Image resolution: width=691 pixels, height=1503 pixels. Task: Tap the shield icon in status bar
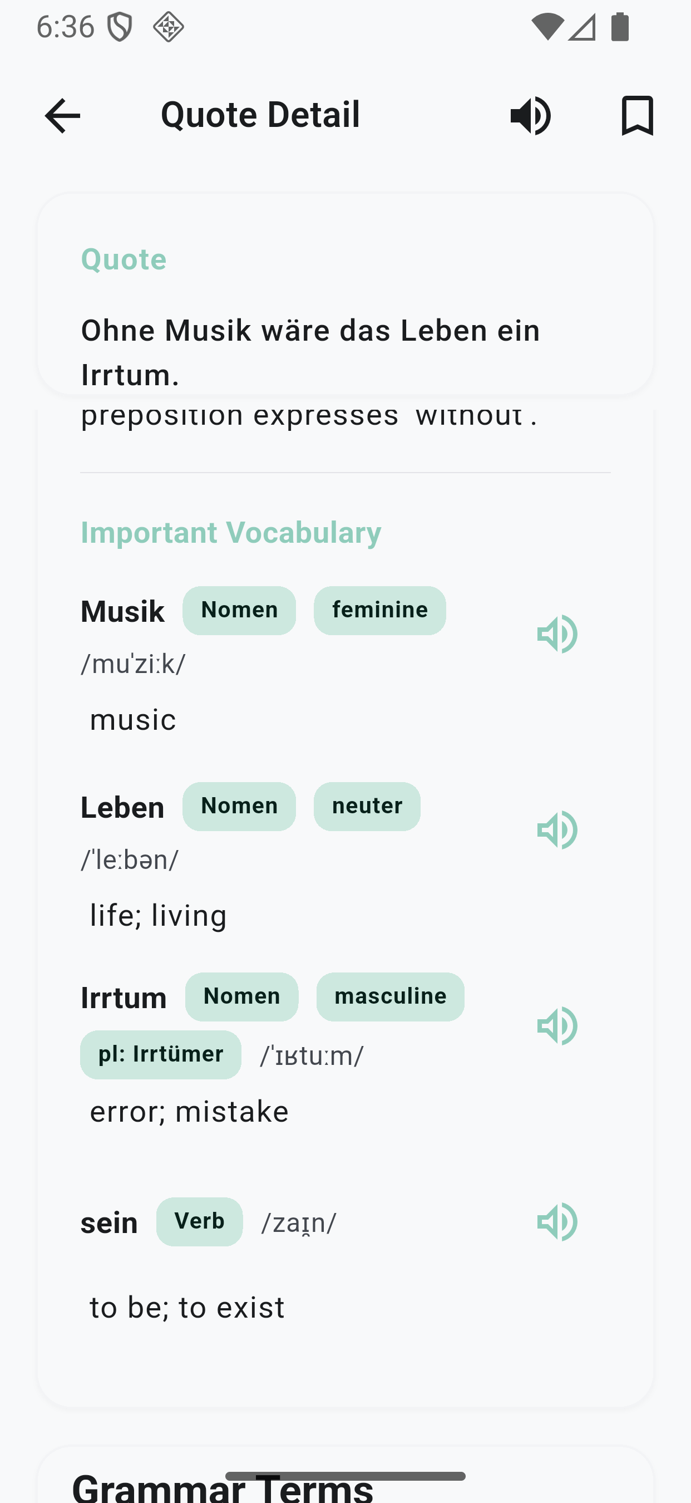120,27
